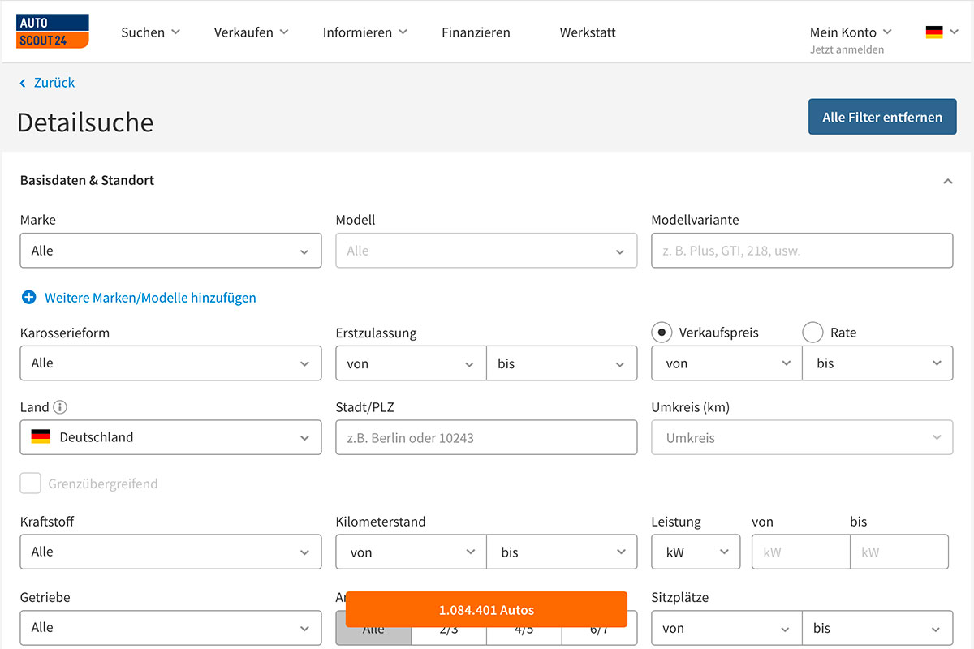
Task: Expand the Karosserieform dropdown
Action: (170, 363)
